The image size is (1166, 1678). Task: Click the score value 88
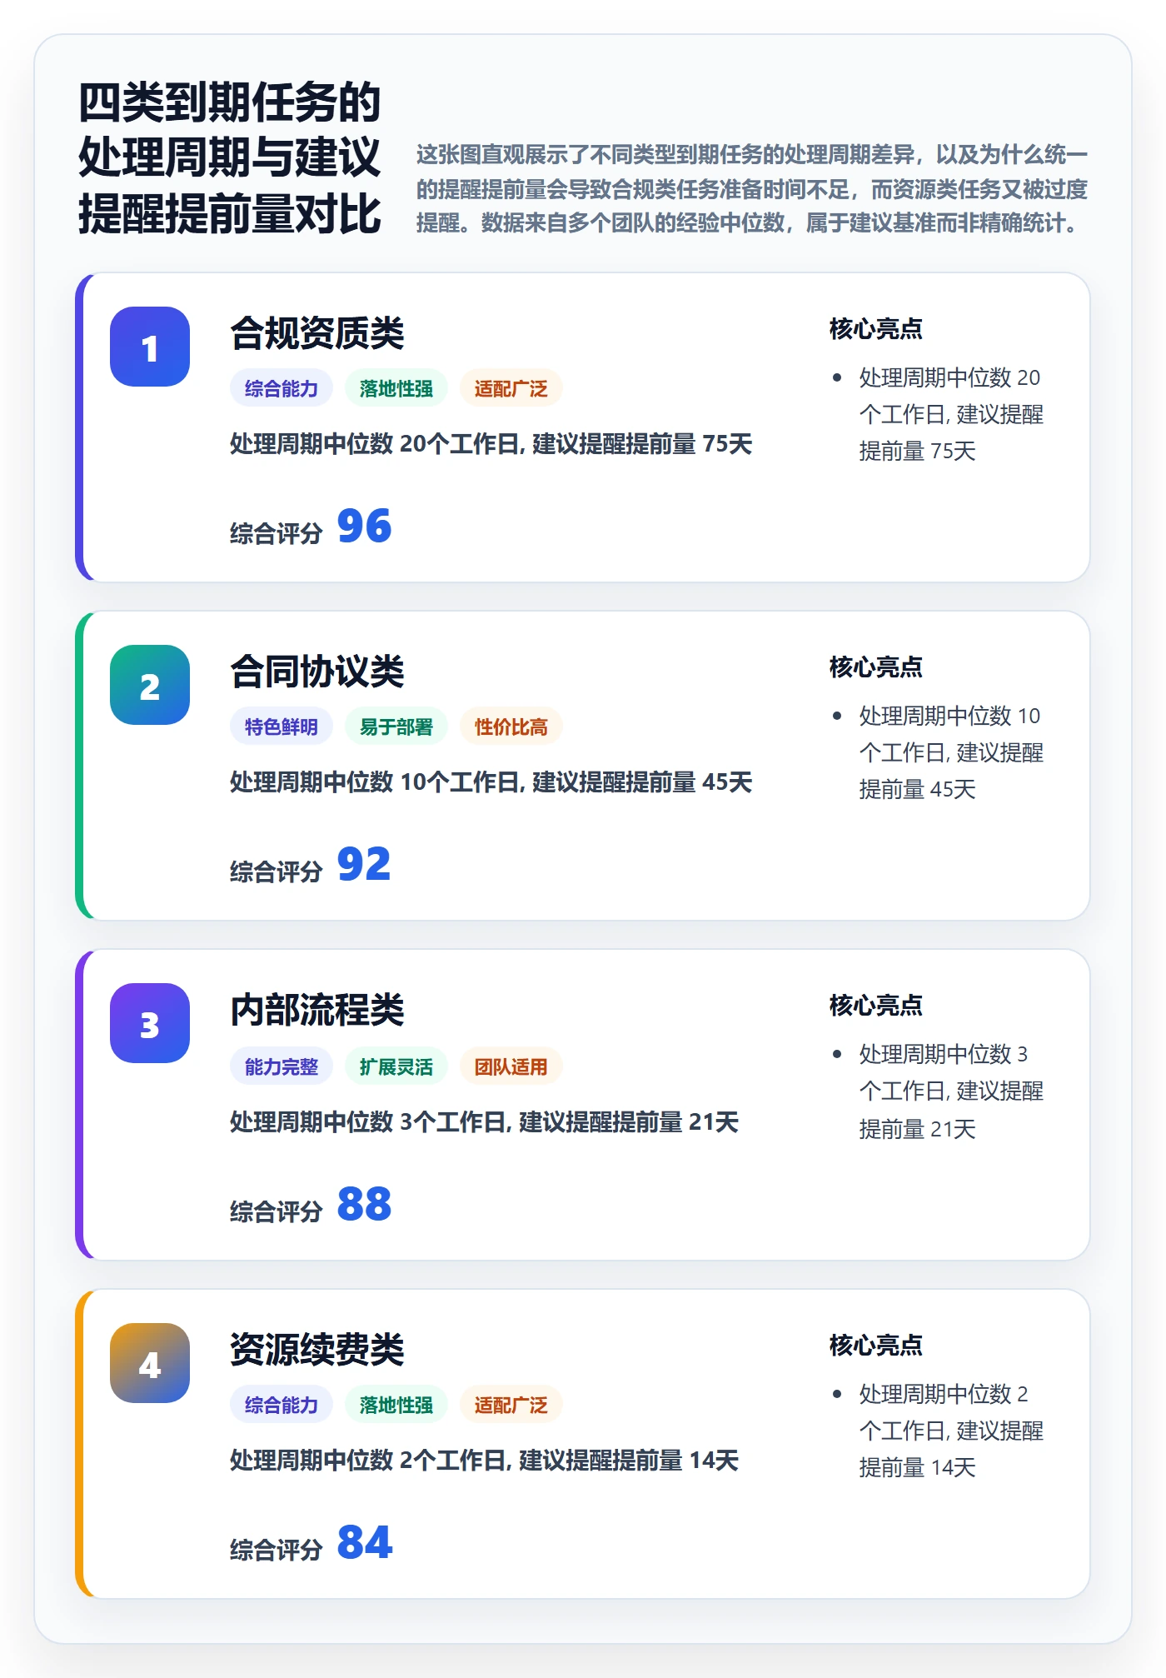coord(364,1205)
